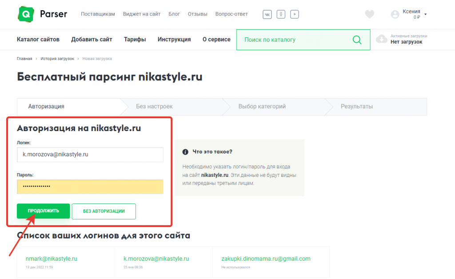The width and height of the screenshot is (455, 279).
Task: Open the YouTube play icon
Action: click(x=295, y=14)
